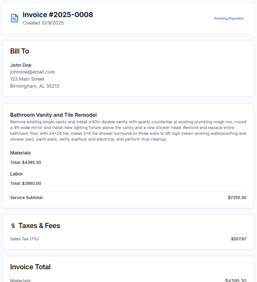Click the 123 Main Street address line
This screenshot has width=257, height=282.
point(27,79)
